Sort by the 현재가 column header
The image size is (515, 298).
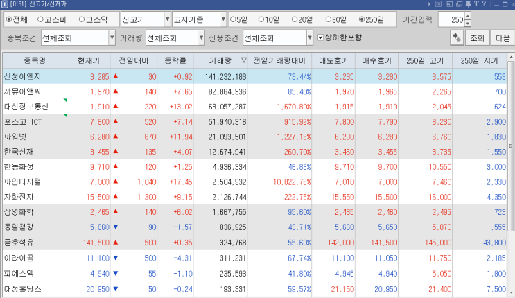[x=88, y=60]
